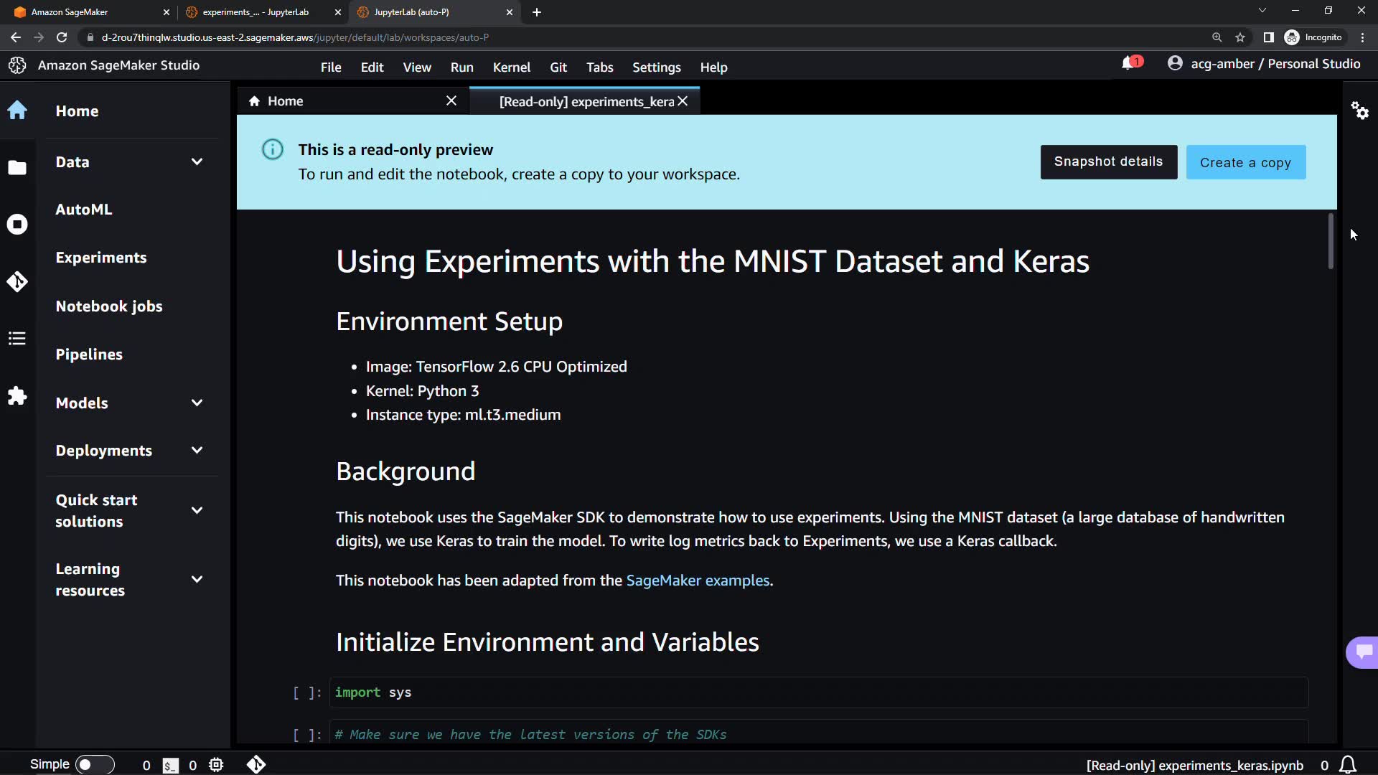Open the purple feedback chat bubble
The image size is (1378, 775).
coord(1364,652)
